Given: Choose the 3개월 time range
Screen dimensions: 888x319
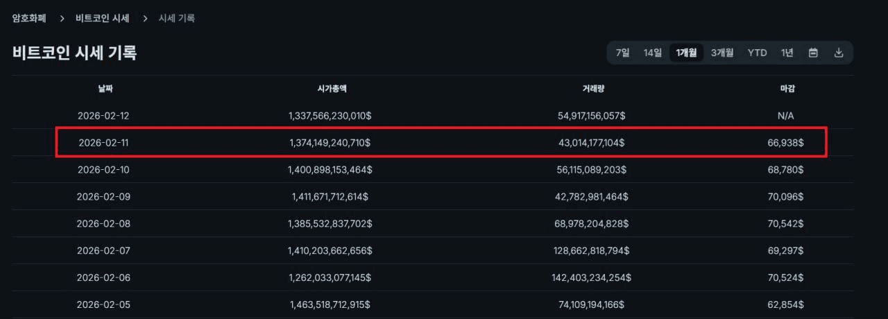Looking at the screenshot, I should click(721, 53).
